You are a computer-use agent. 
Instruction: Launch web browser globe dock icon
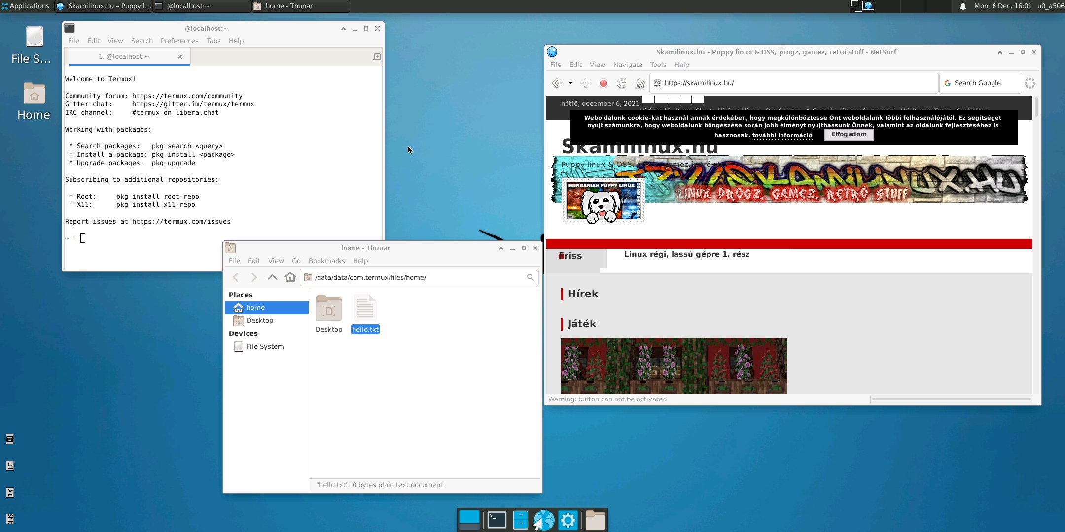coord(544,520)
